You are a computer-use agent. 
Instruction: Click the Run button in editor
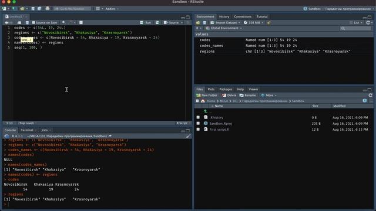(x=146, y=22)
